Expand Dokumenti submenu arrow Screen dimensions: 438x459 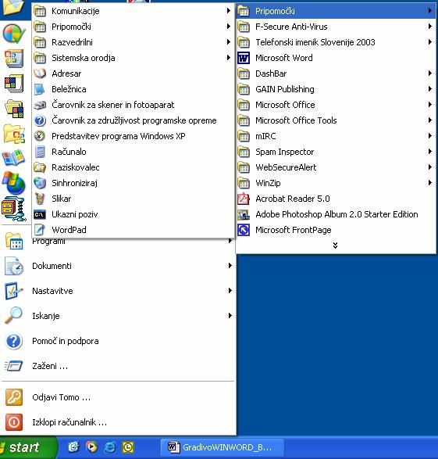click(230, 266)
